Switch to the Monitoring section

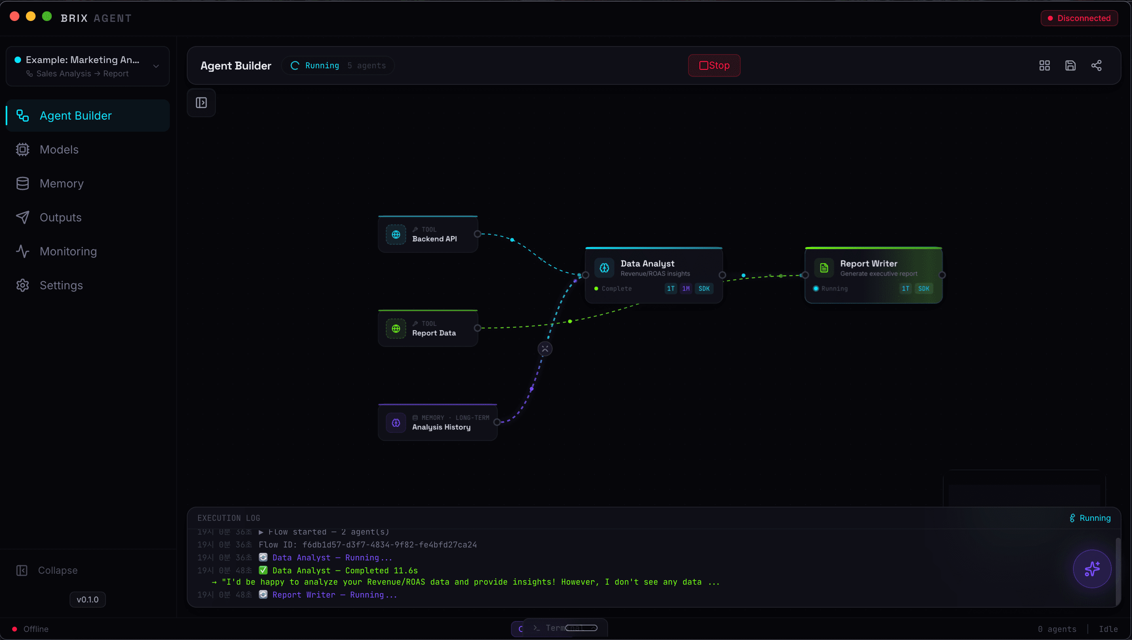pos(68,251)
